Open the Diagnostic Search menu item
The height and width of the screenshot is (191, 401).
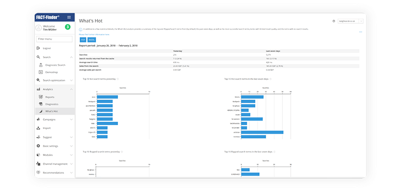[55, 65]
